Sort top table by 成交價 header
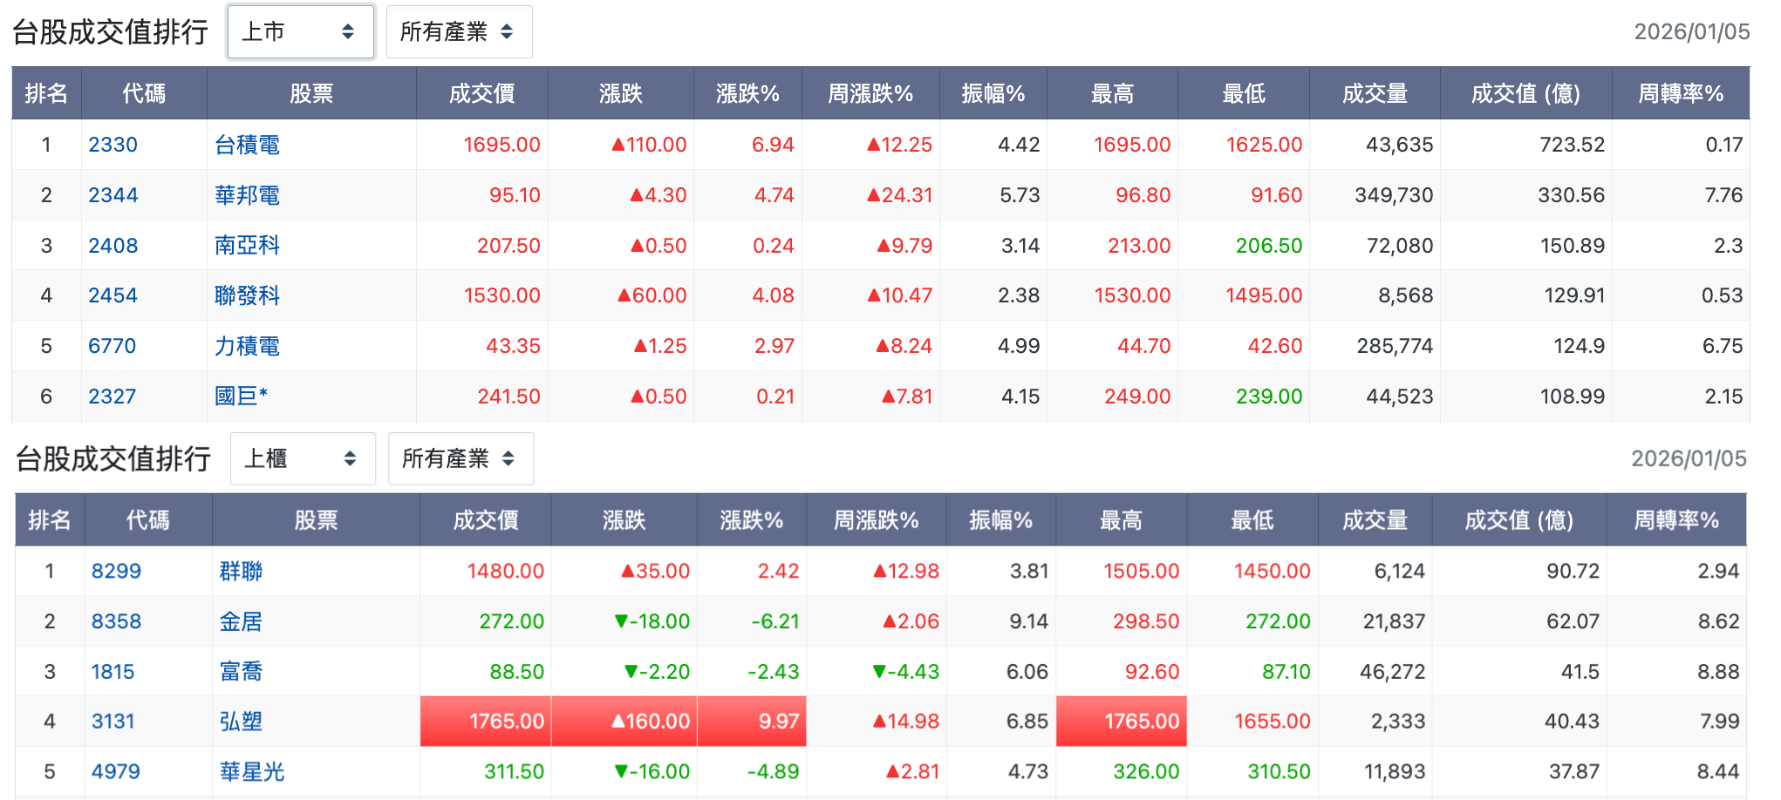Viewport: 1781px width, 800px height. pyautogui.click(x=482, y=93)
